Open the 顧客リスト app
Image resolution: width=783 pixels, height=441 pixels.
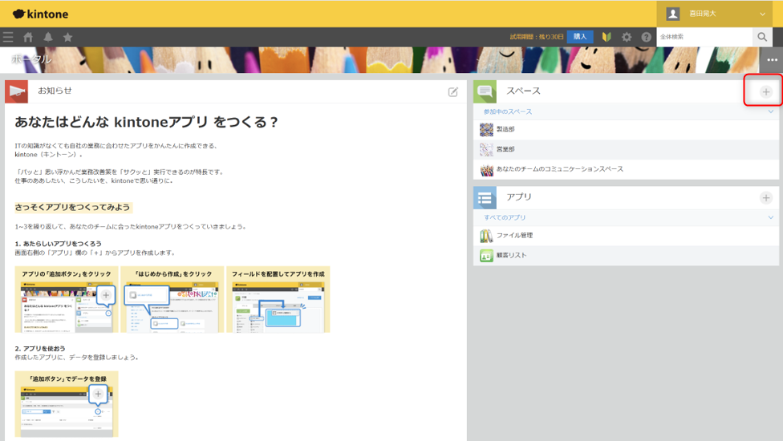[x=512, y=256]
